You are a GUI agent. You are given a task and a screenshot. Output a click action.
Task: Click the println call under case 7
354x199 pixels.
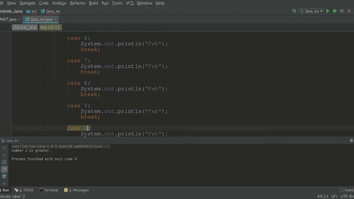click(x=124, y=66)
